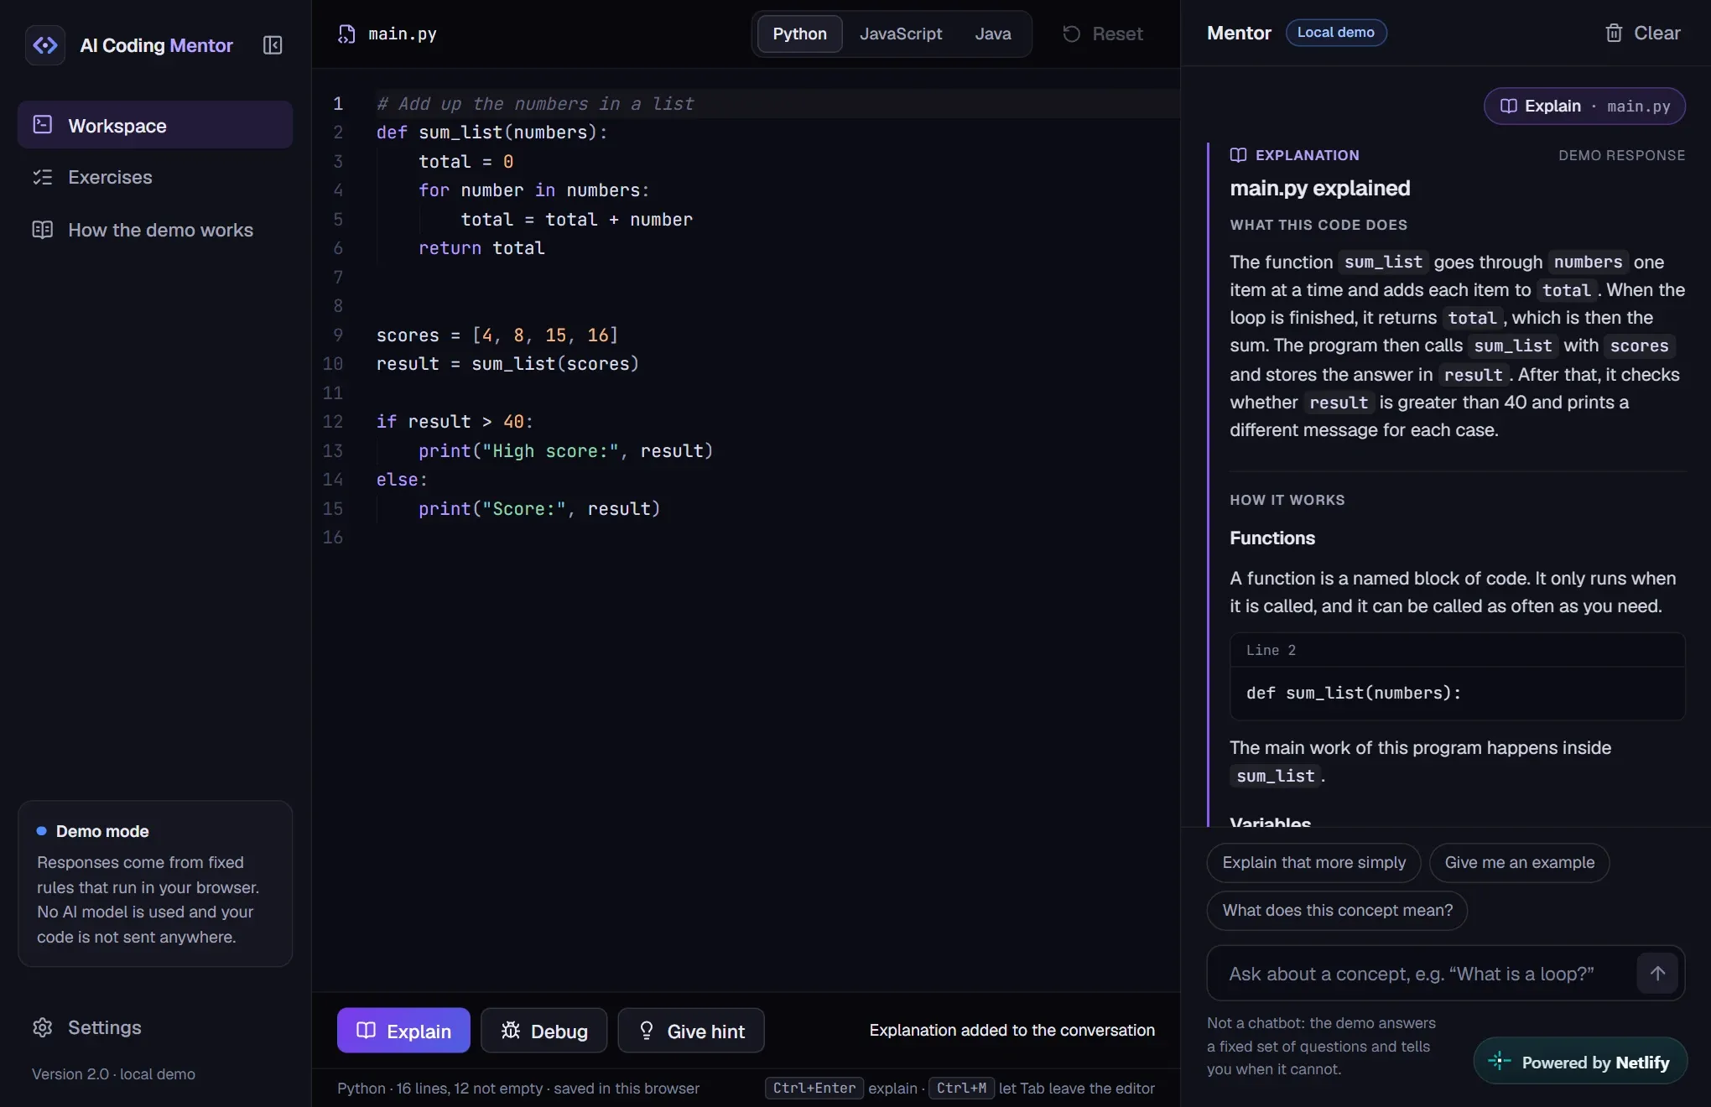Reset the editor code
The width and height of the screenshot is (1711, 1107).
point(1102,34)
